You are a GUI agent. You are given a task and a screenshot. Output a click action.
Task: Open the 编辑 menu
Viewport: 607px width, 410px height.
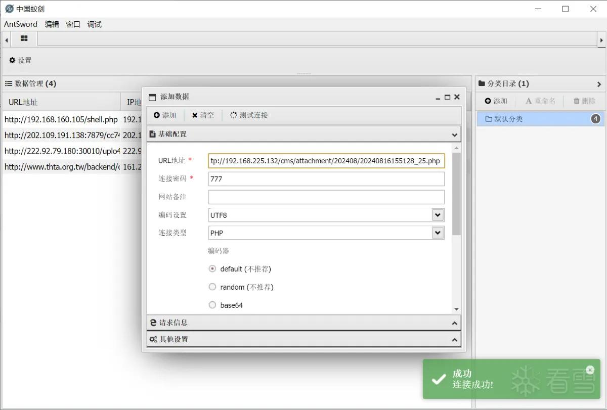point(52,24)
